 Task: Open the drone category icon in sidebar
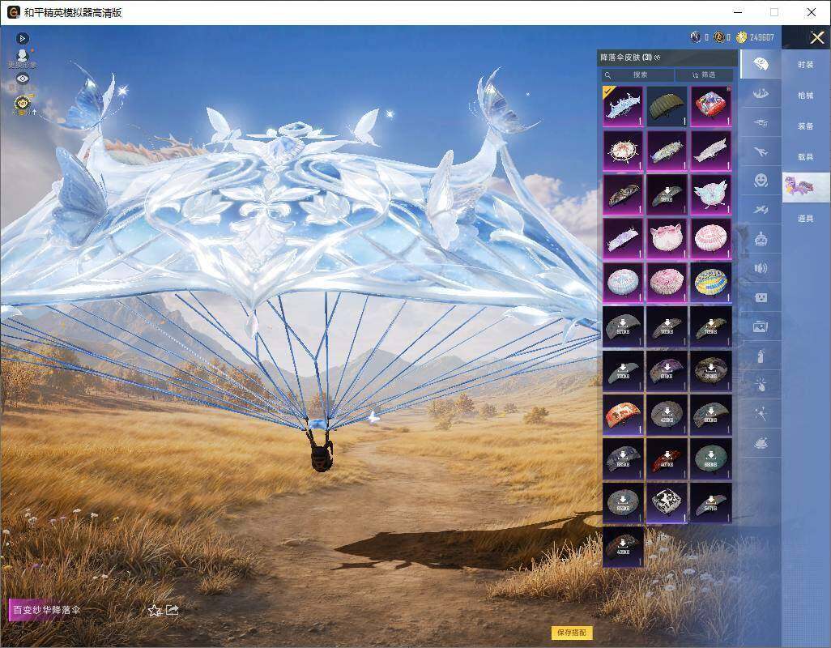pos(761,123)
